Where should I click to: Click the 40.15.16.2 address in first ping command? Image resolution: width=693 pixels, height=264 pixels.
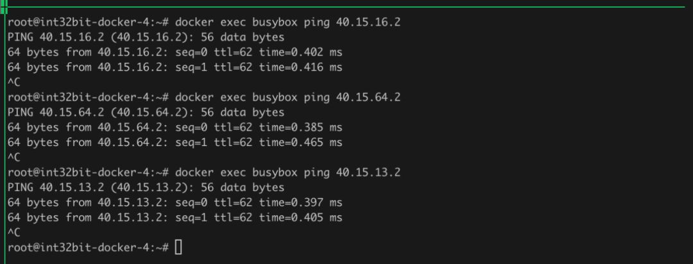[368, 22]
